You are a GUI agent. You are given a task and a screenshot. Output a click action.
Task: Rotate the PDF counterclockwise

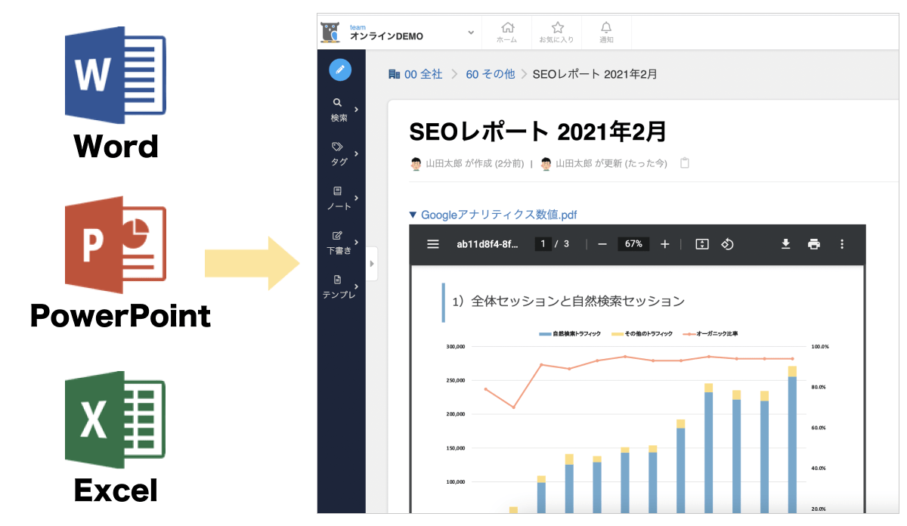(x=727, y=244)
